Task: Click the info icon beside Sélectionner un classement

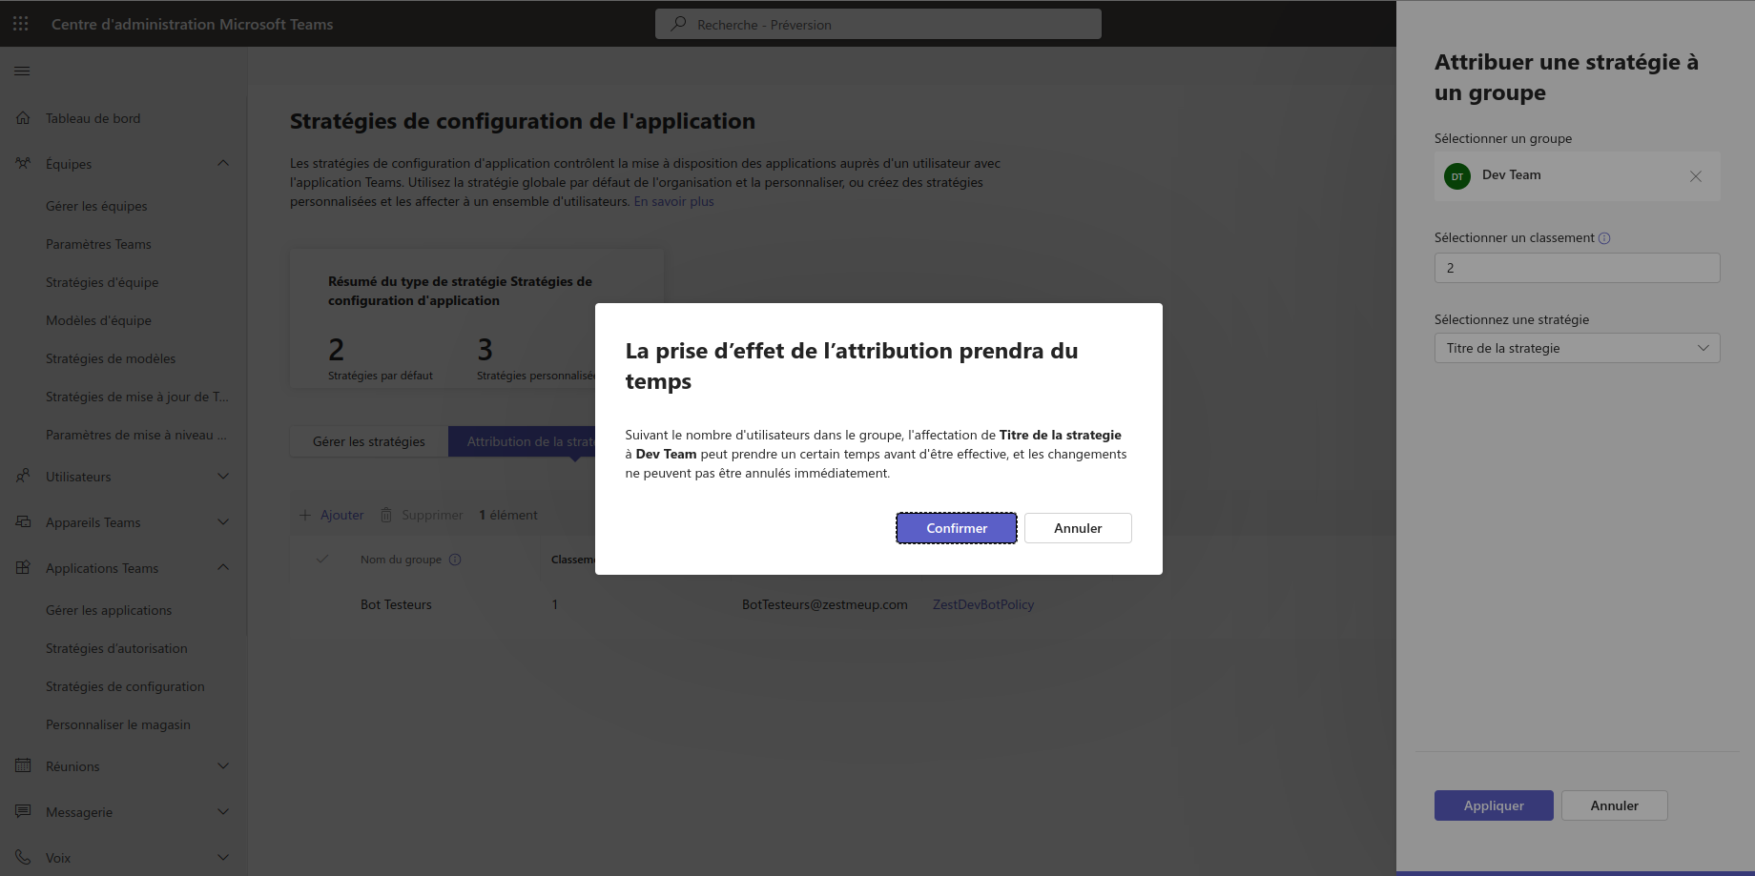Action: tap(1604, 238)
